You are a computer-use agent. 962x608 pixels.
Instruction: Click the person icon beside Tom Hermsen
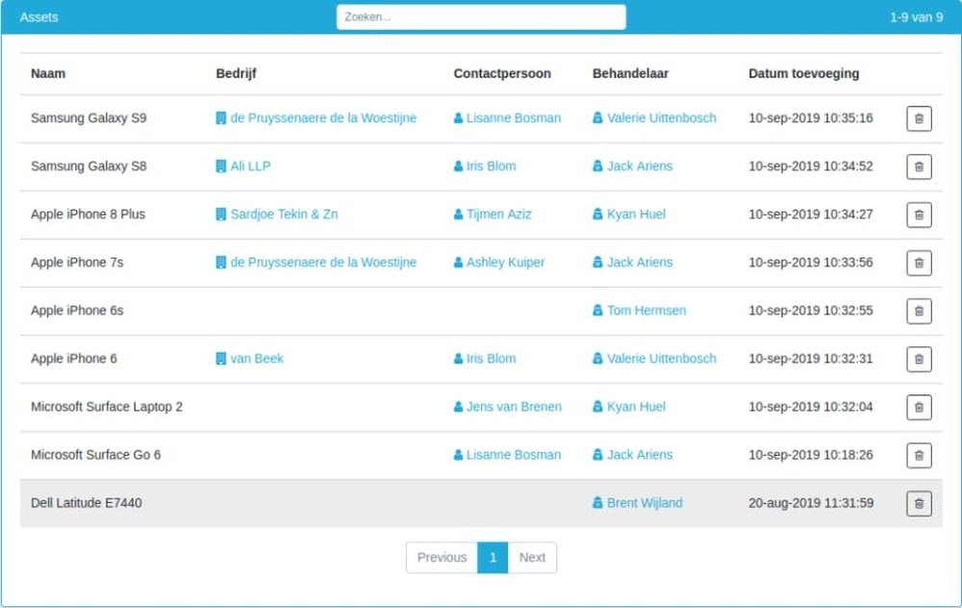(597, 311)
